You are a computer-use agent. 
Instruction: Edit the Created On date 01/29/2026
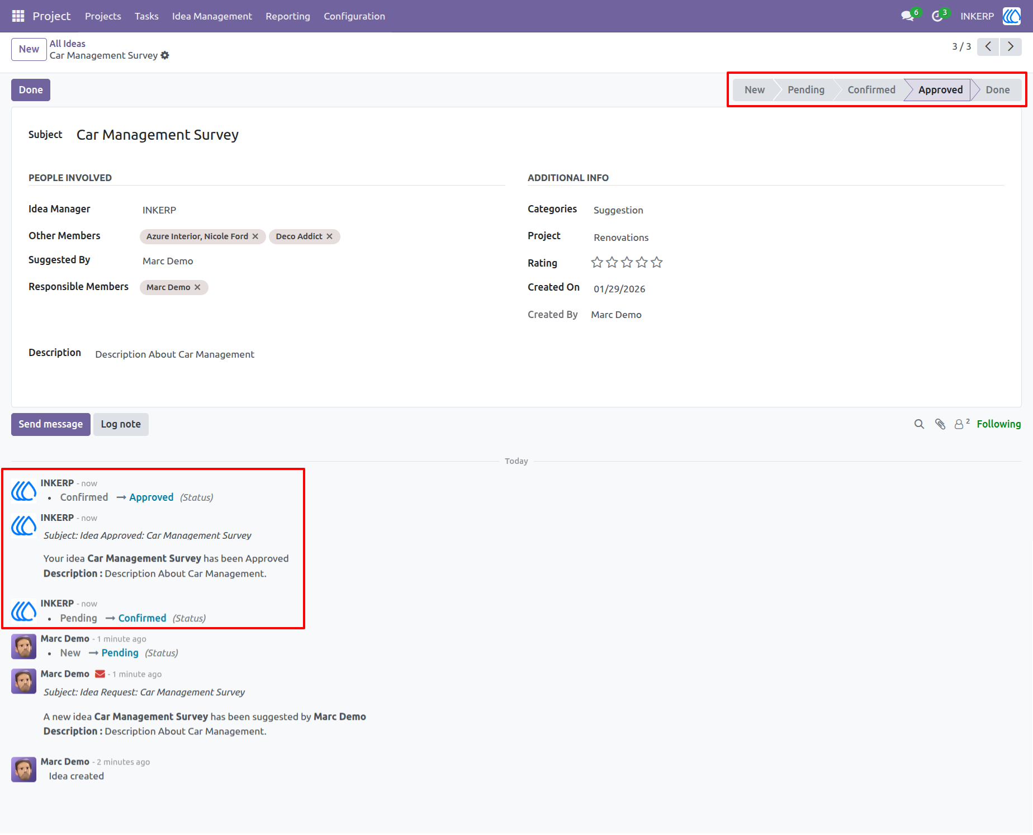coord(619,289)
